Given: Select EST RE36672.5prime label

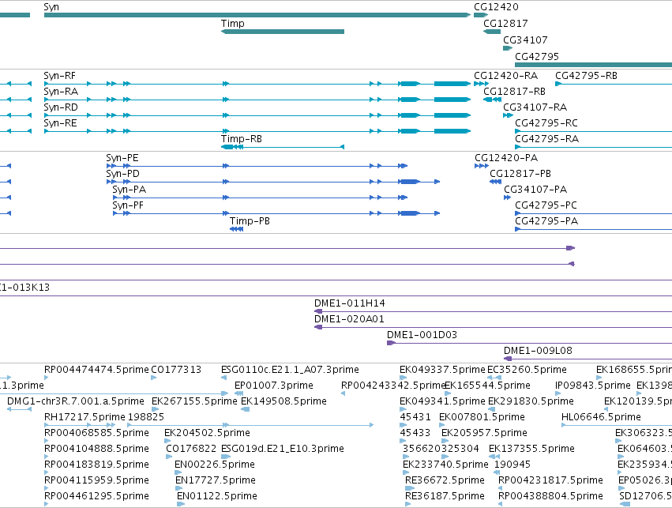Looking at the screenshot, I should point(445,480).
